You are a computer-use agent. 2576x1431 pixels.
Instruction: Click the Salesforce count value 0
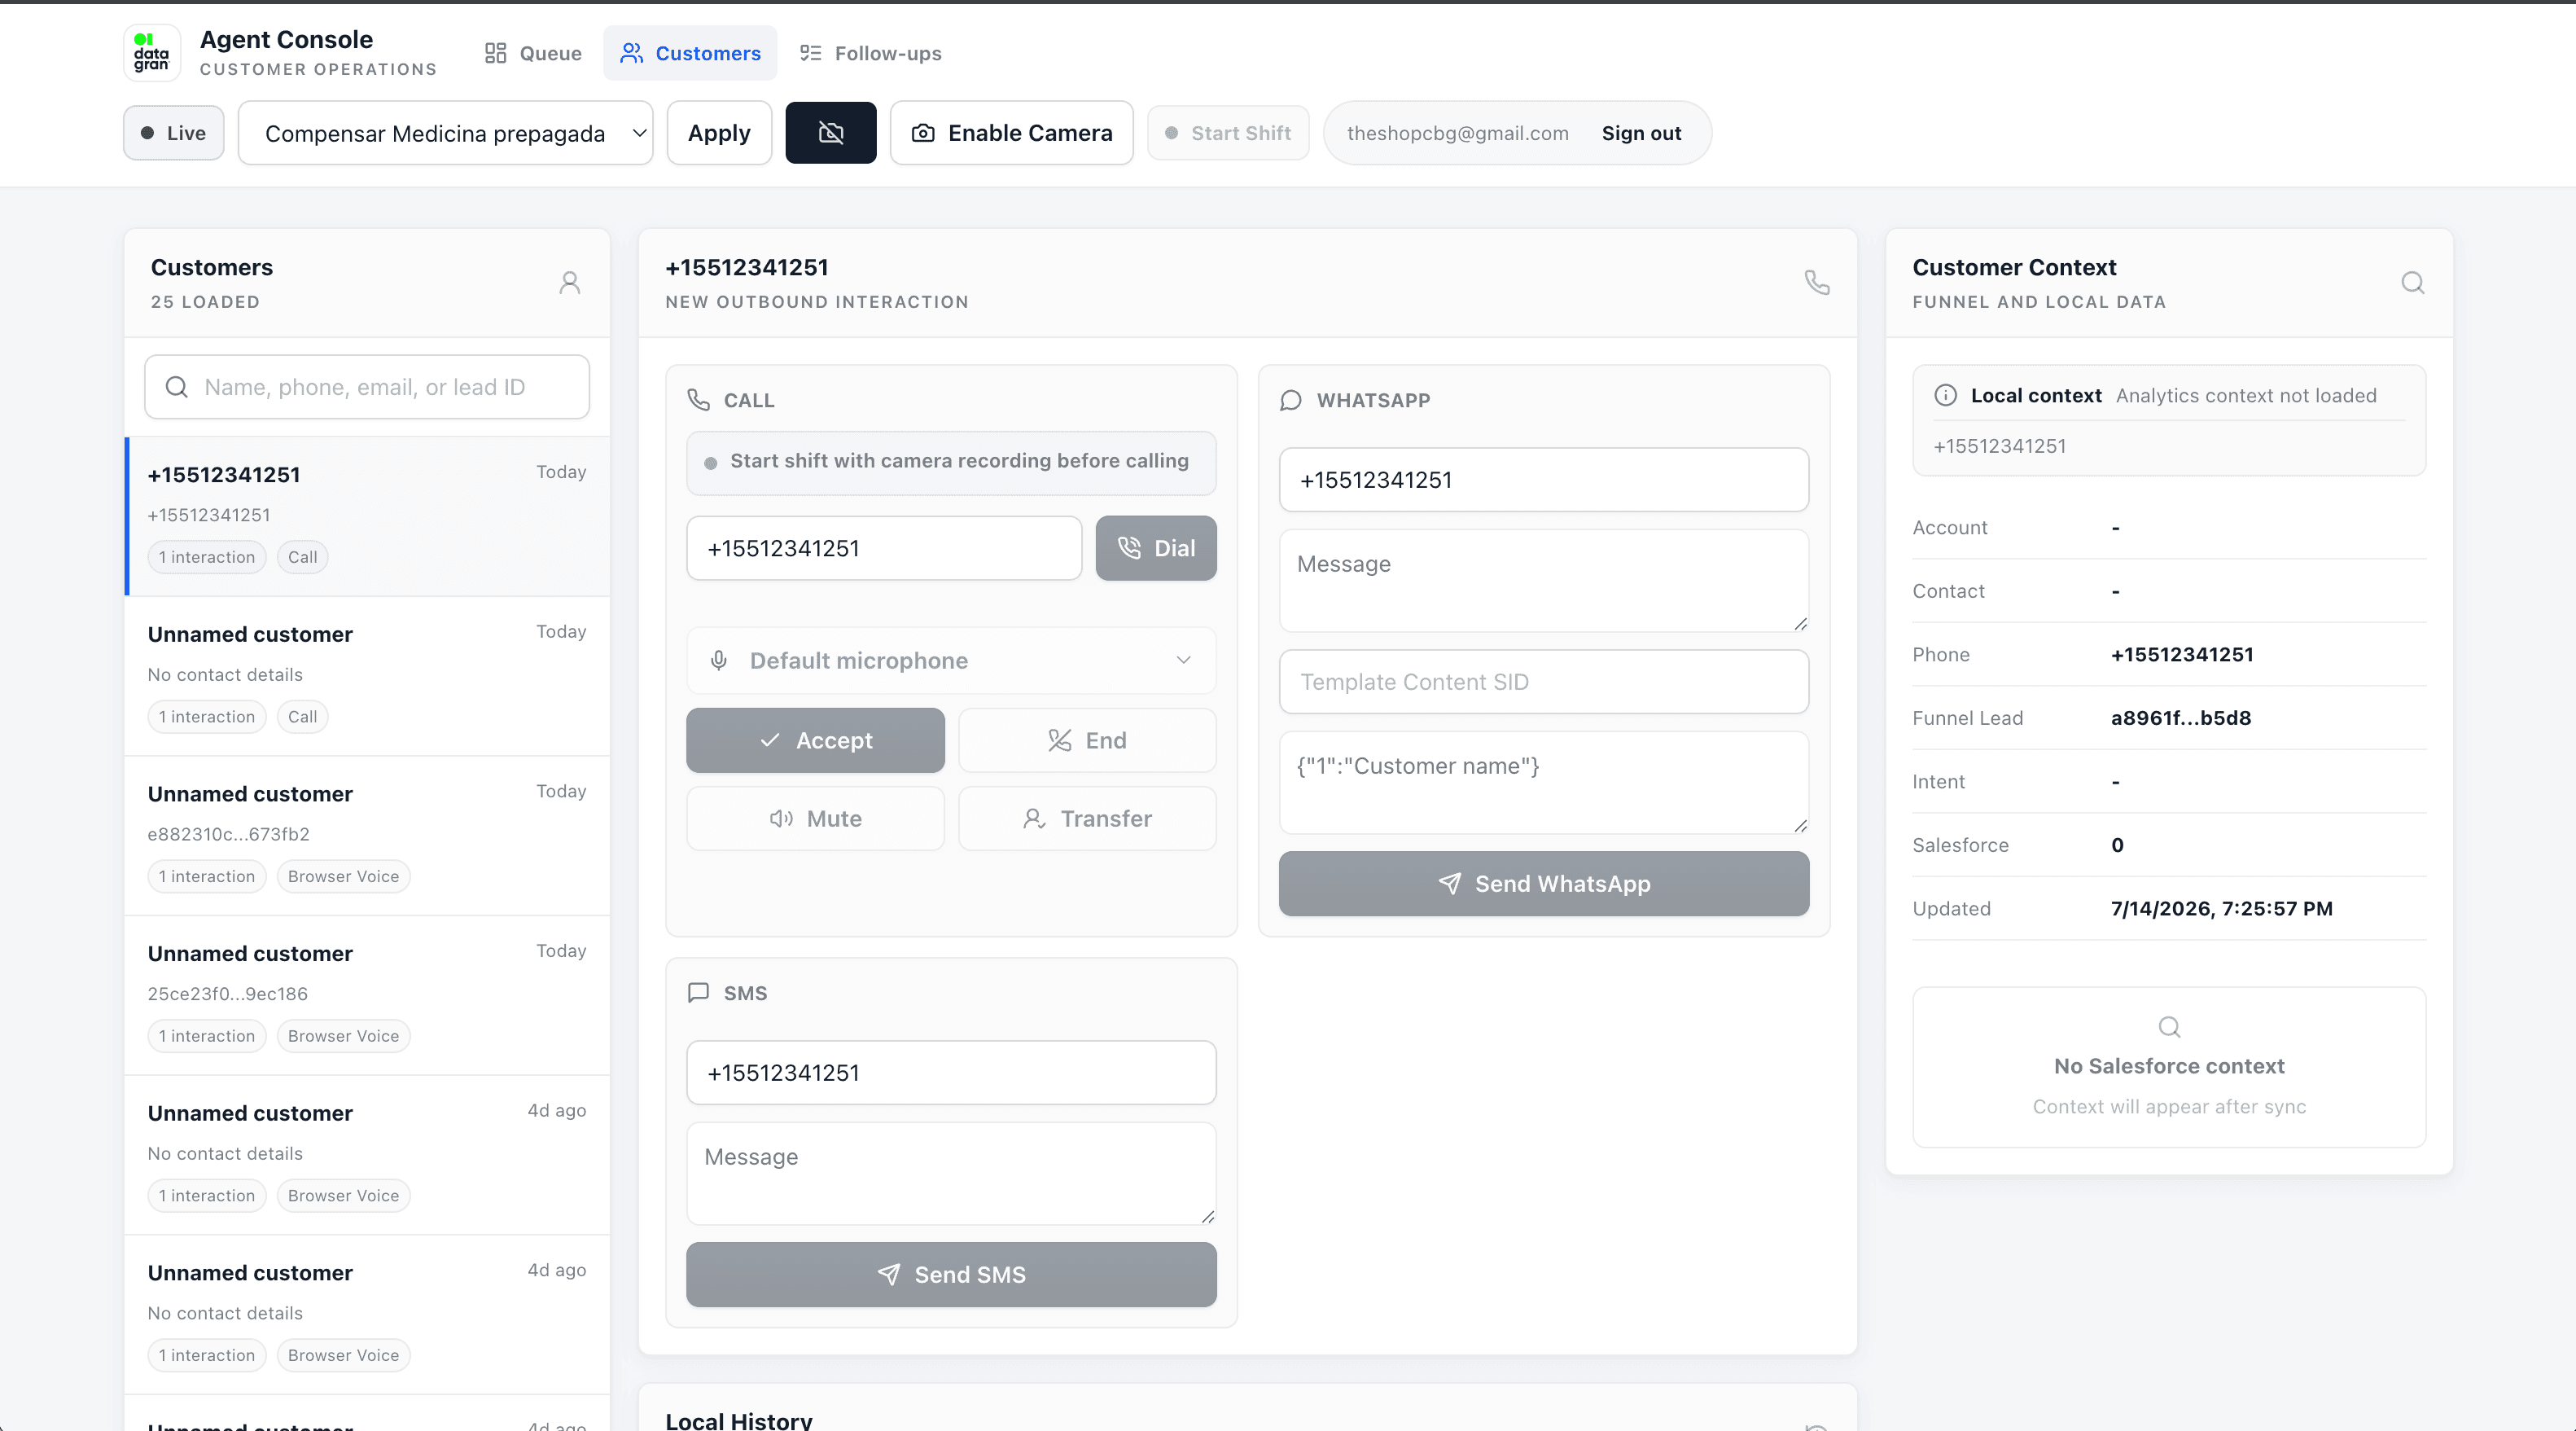click(2117, 845)
